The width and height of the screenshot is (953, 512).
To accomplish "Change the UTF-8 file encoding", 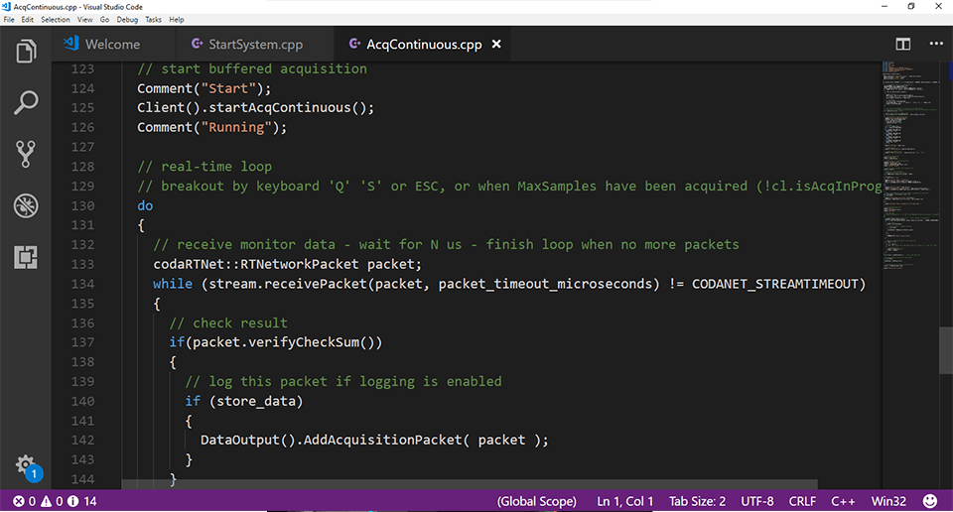I will 755,501.
